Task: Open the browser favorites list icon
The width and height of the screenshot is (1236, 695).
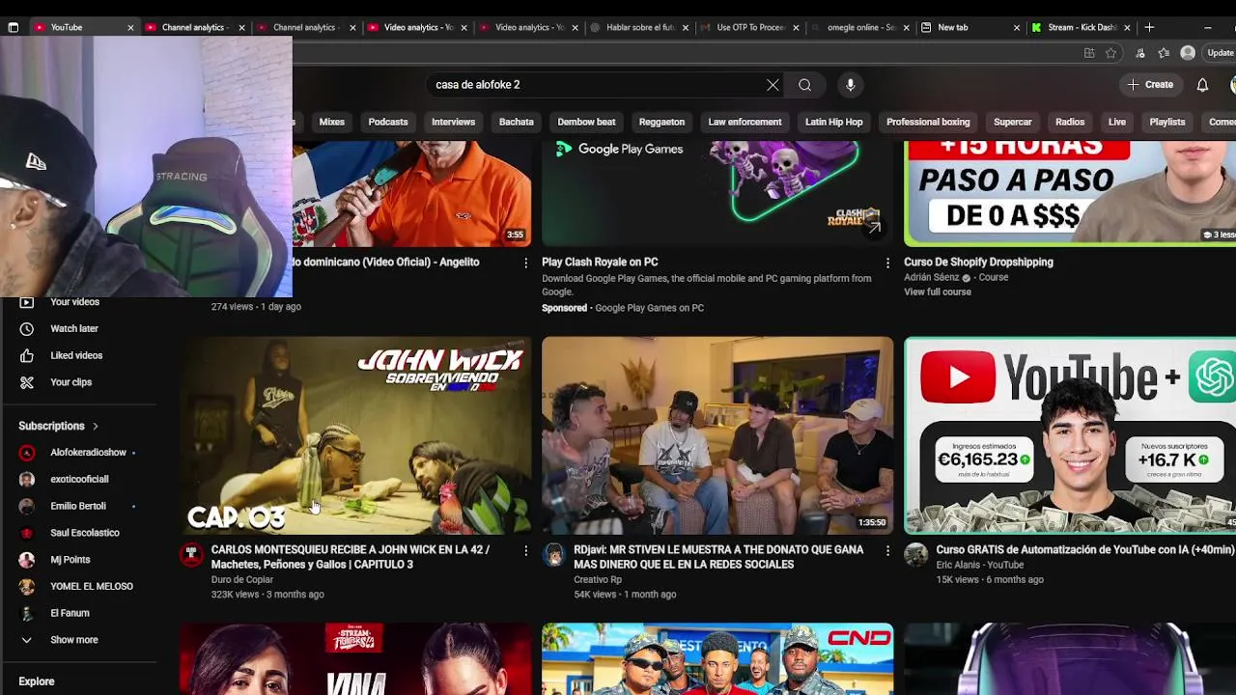Action: coord(1164,53)
